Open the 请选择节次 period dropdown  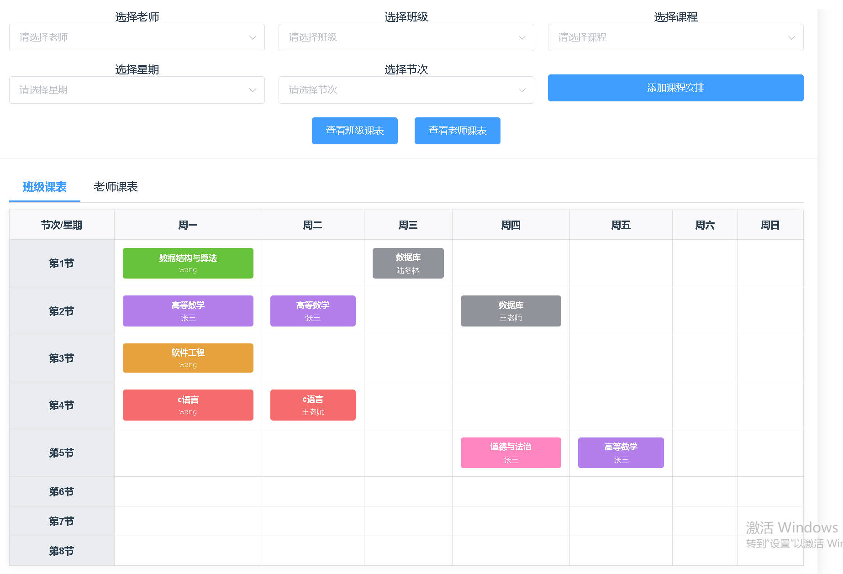click(x=406, y=90)
